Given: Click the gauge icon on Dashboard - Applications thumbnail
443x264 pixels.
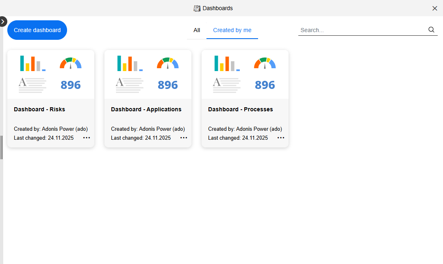Looking at the screenshot, I should coord(167,63).
